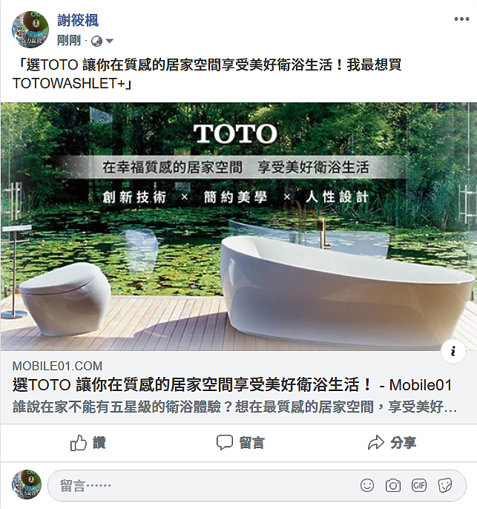The height and width of the screenshot is (509, 477).
Task: Open the TOTO bathtub preview image
Action: coord(239,226)
